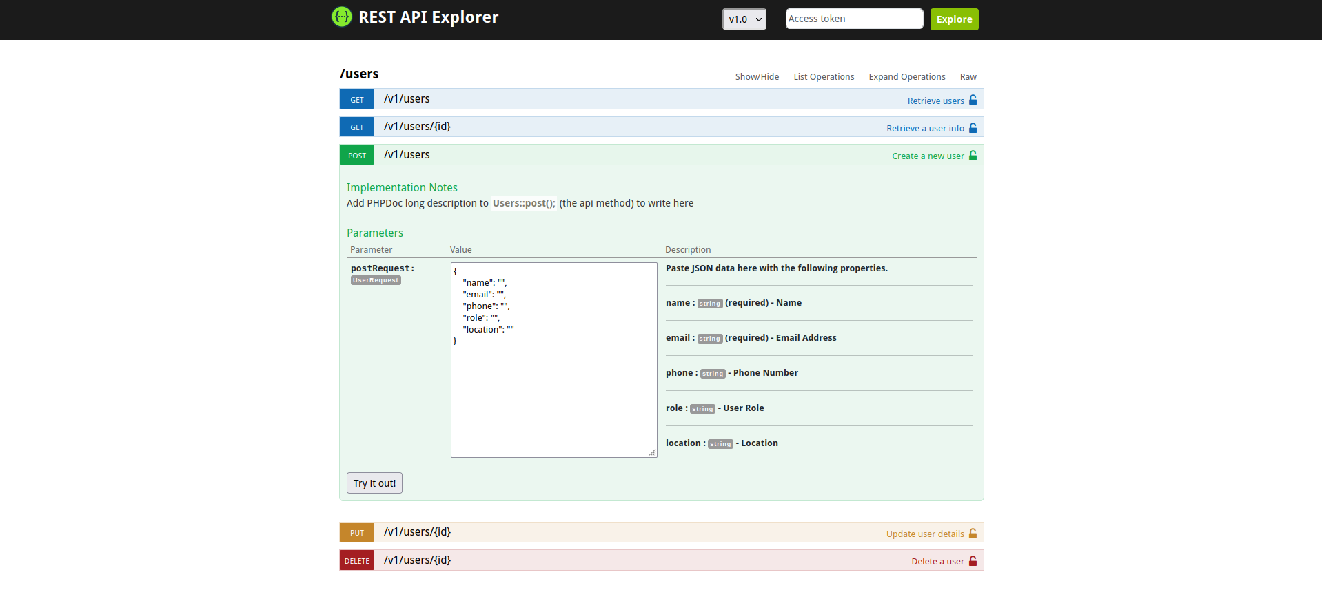Expand the DELETE /v1/users/{id} operation
The image size is (1322, 612).
[x=417, y=560]
